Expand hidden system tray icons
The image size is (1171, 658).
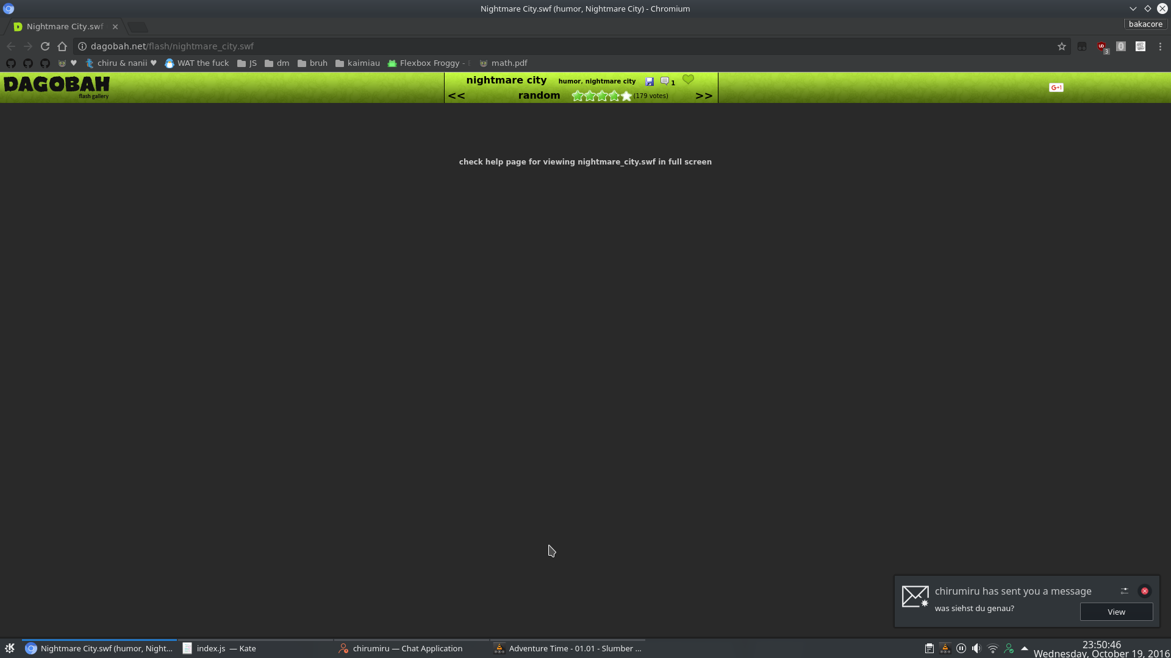(1025, 648)
